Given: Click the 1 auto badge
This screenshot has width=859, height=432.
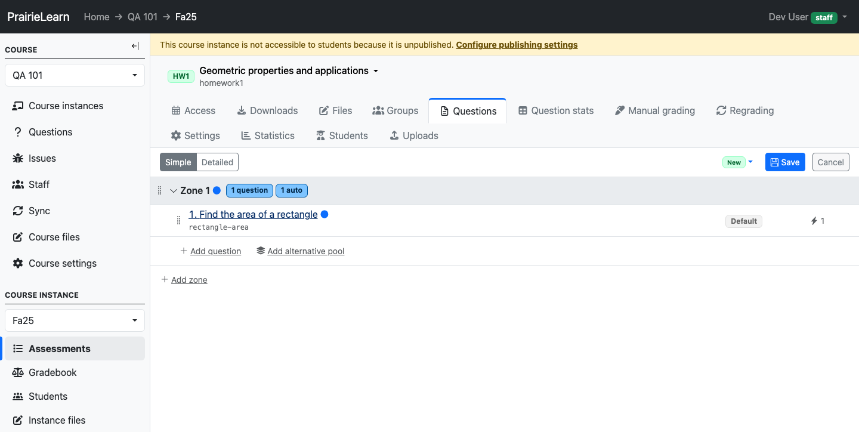Looking at the screenshot, I should pyautogui.click(x=292, y=190).
